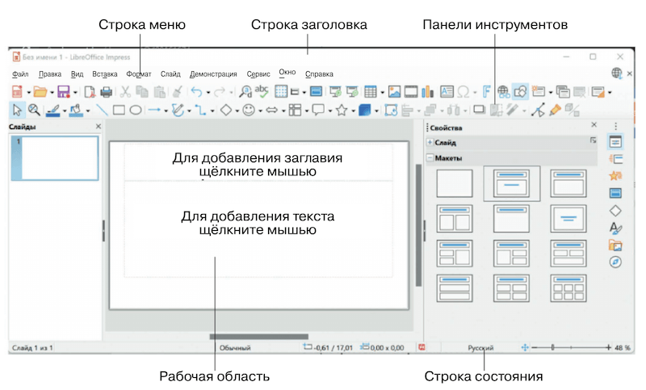
Task: Toggle the Properties deck sidebar button
Action: click(615, 141)
